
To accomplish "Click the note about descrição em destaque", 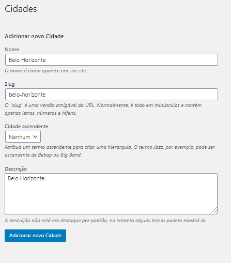I will 105,221.
